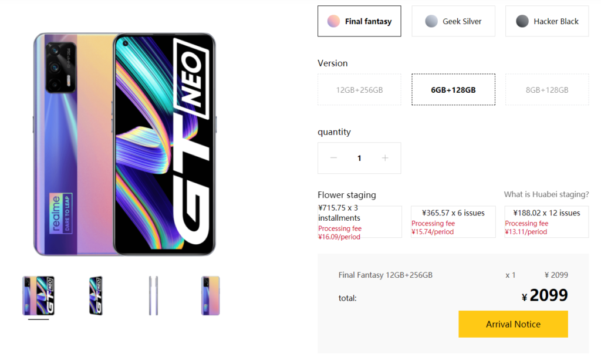Select the side profile phone thumbnail
Screen dimensions: 601x357
152,295
